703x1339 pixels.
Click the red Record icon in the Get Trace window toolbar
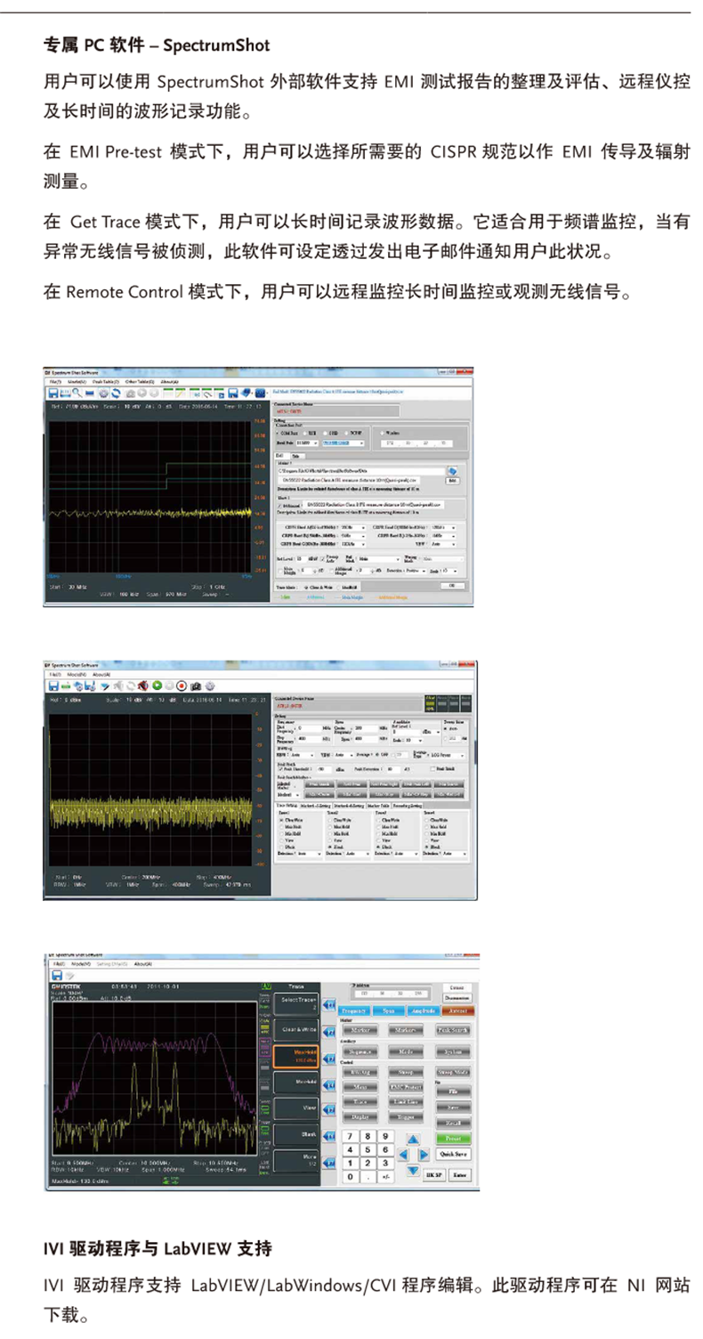[x=181, y=686]
